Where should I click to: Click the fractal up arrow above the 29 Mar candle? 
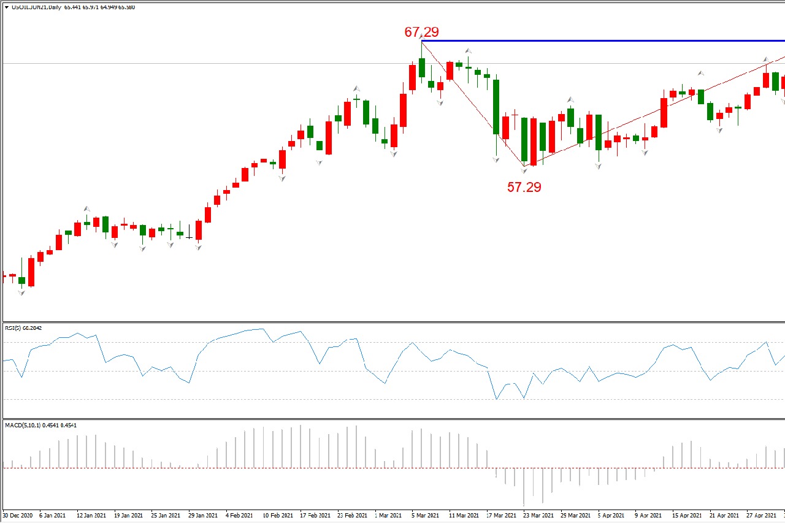[570, 99]
